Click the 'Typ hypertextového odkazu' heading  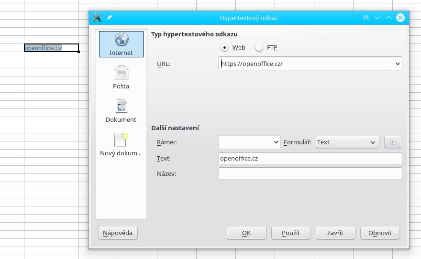194,34
